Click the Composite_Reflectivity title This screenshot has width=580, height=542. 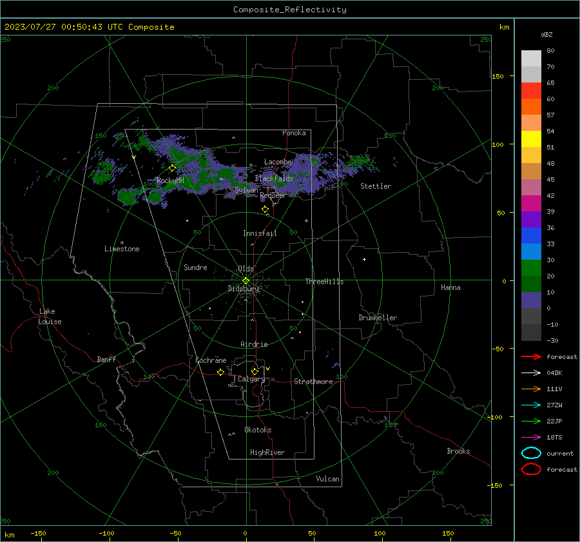point(290,10)
